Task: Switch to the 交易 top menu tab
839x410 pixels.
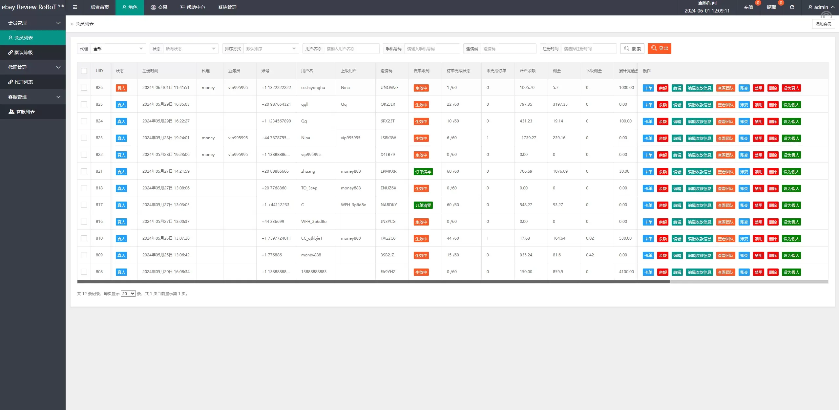Action: point(159,7)
